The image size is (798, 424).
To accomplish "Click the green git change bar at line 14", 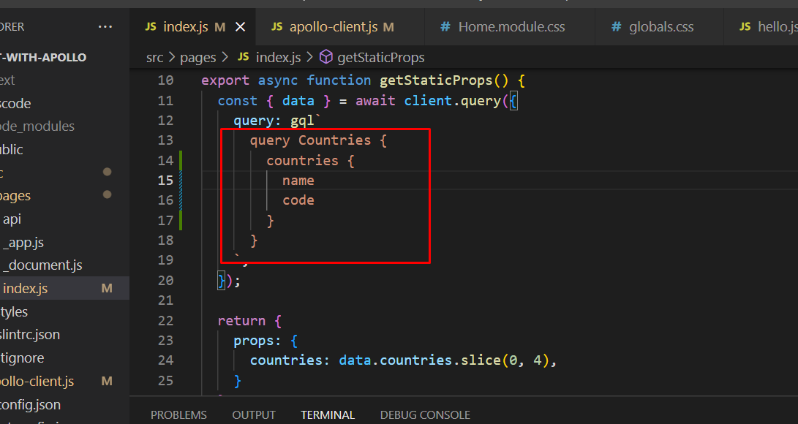I will 181,161.
